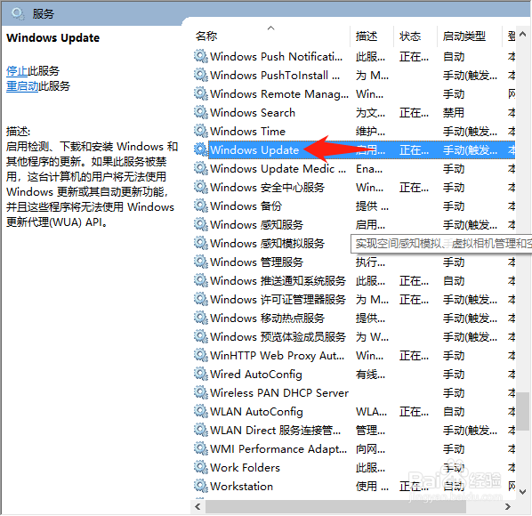The width and height of the screenshot is (532, 516).
Task: Click gear icon of Windows 管理服务
Action: pos(200,262)
